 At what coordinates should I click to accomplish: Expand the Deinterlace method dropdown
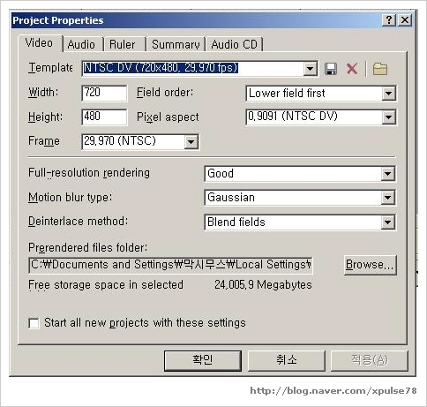387,222
